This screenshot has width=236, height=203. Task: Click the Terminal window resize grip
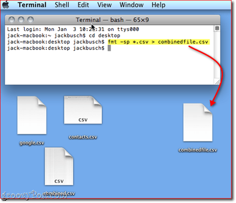coord(217,82)
